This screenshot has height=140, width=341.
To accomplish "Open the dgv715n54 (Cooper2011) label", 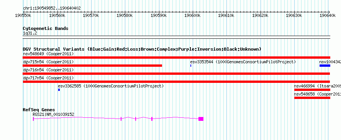I will pyautogui.click(x=48, y=62).
